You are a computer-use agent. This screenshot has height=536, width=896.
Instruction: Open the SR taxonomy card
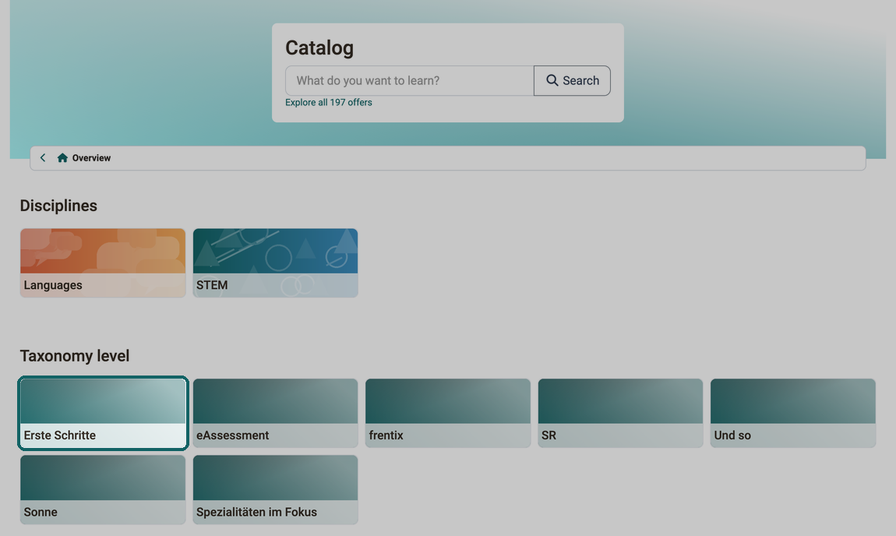[620, 413]
